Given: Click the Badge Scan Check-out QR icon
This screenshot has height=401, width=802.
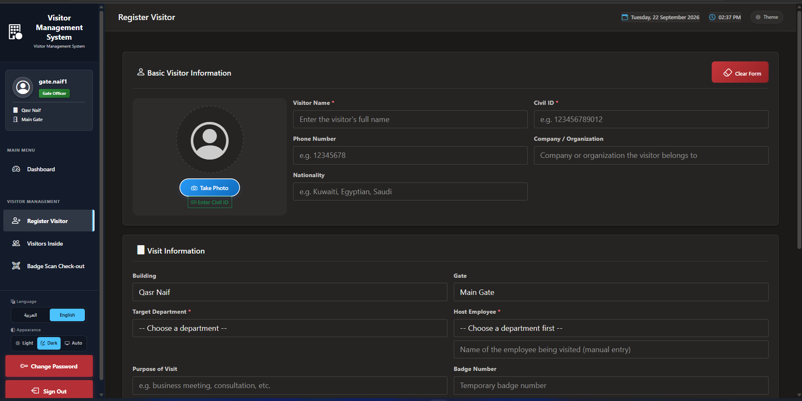Looking at the screenshot, I should tap(16, 266).
